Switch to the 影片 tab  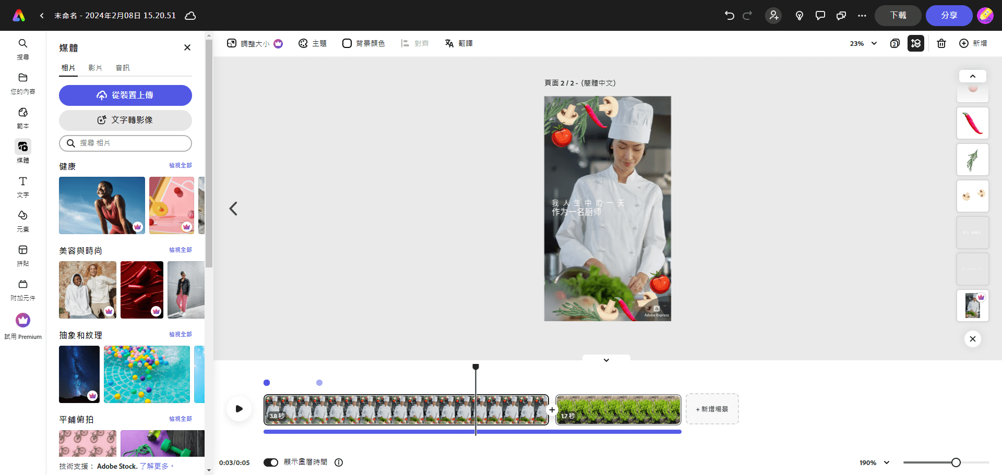point(95,68)
